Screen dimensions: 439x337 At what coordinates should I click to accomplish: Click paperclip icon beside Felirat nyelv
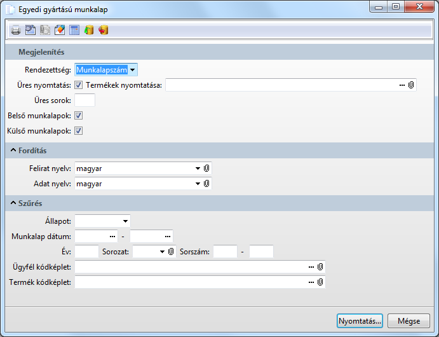[206, 168]
